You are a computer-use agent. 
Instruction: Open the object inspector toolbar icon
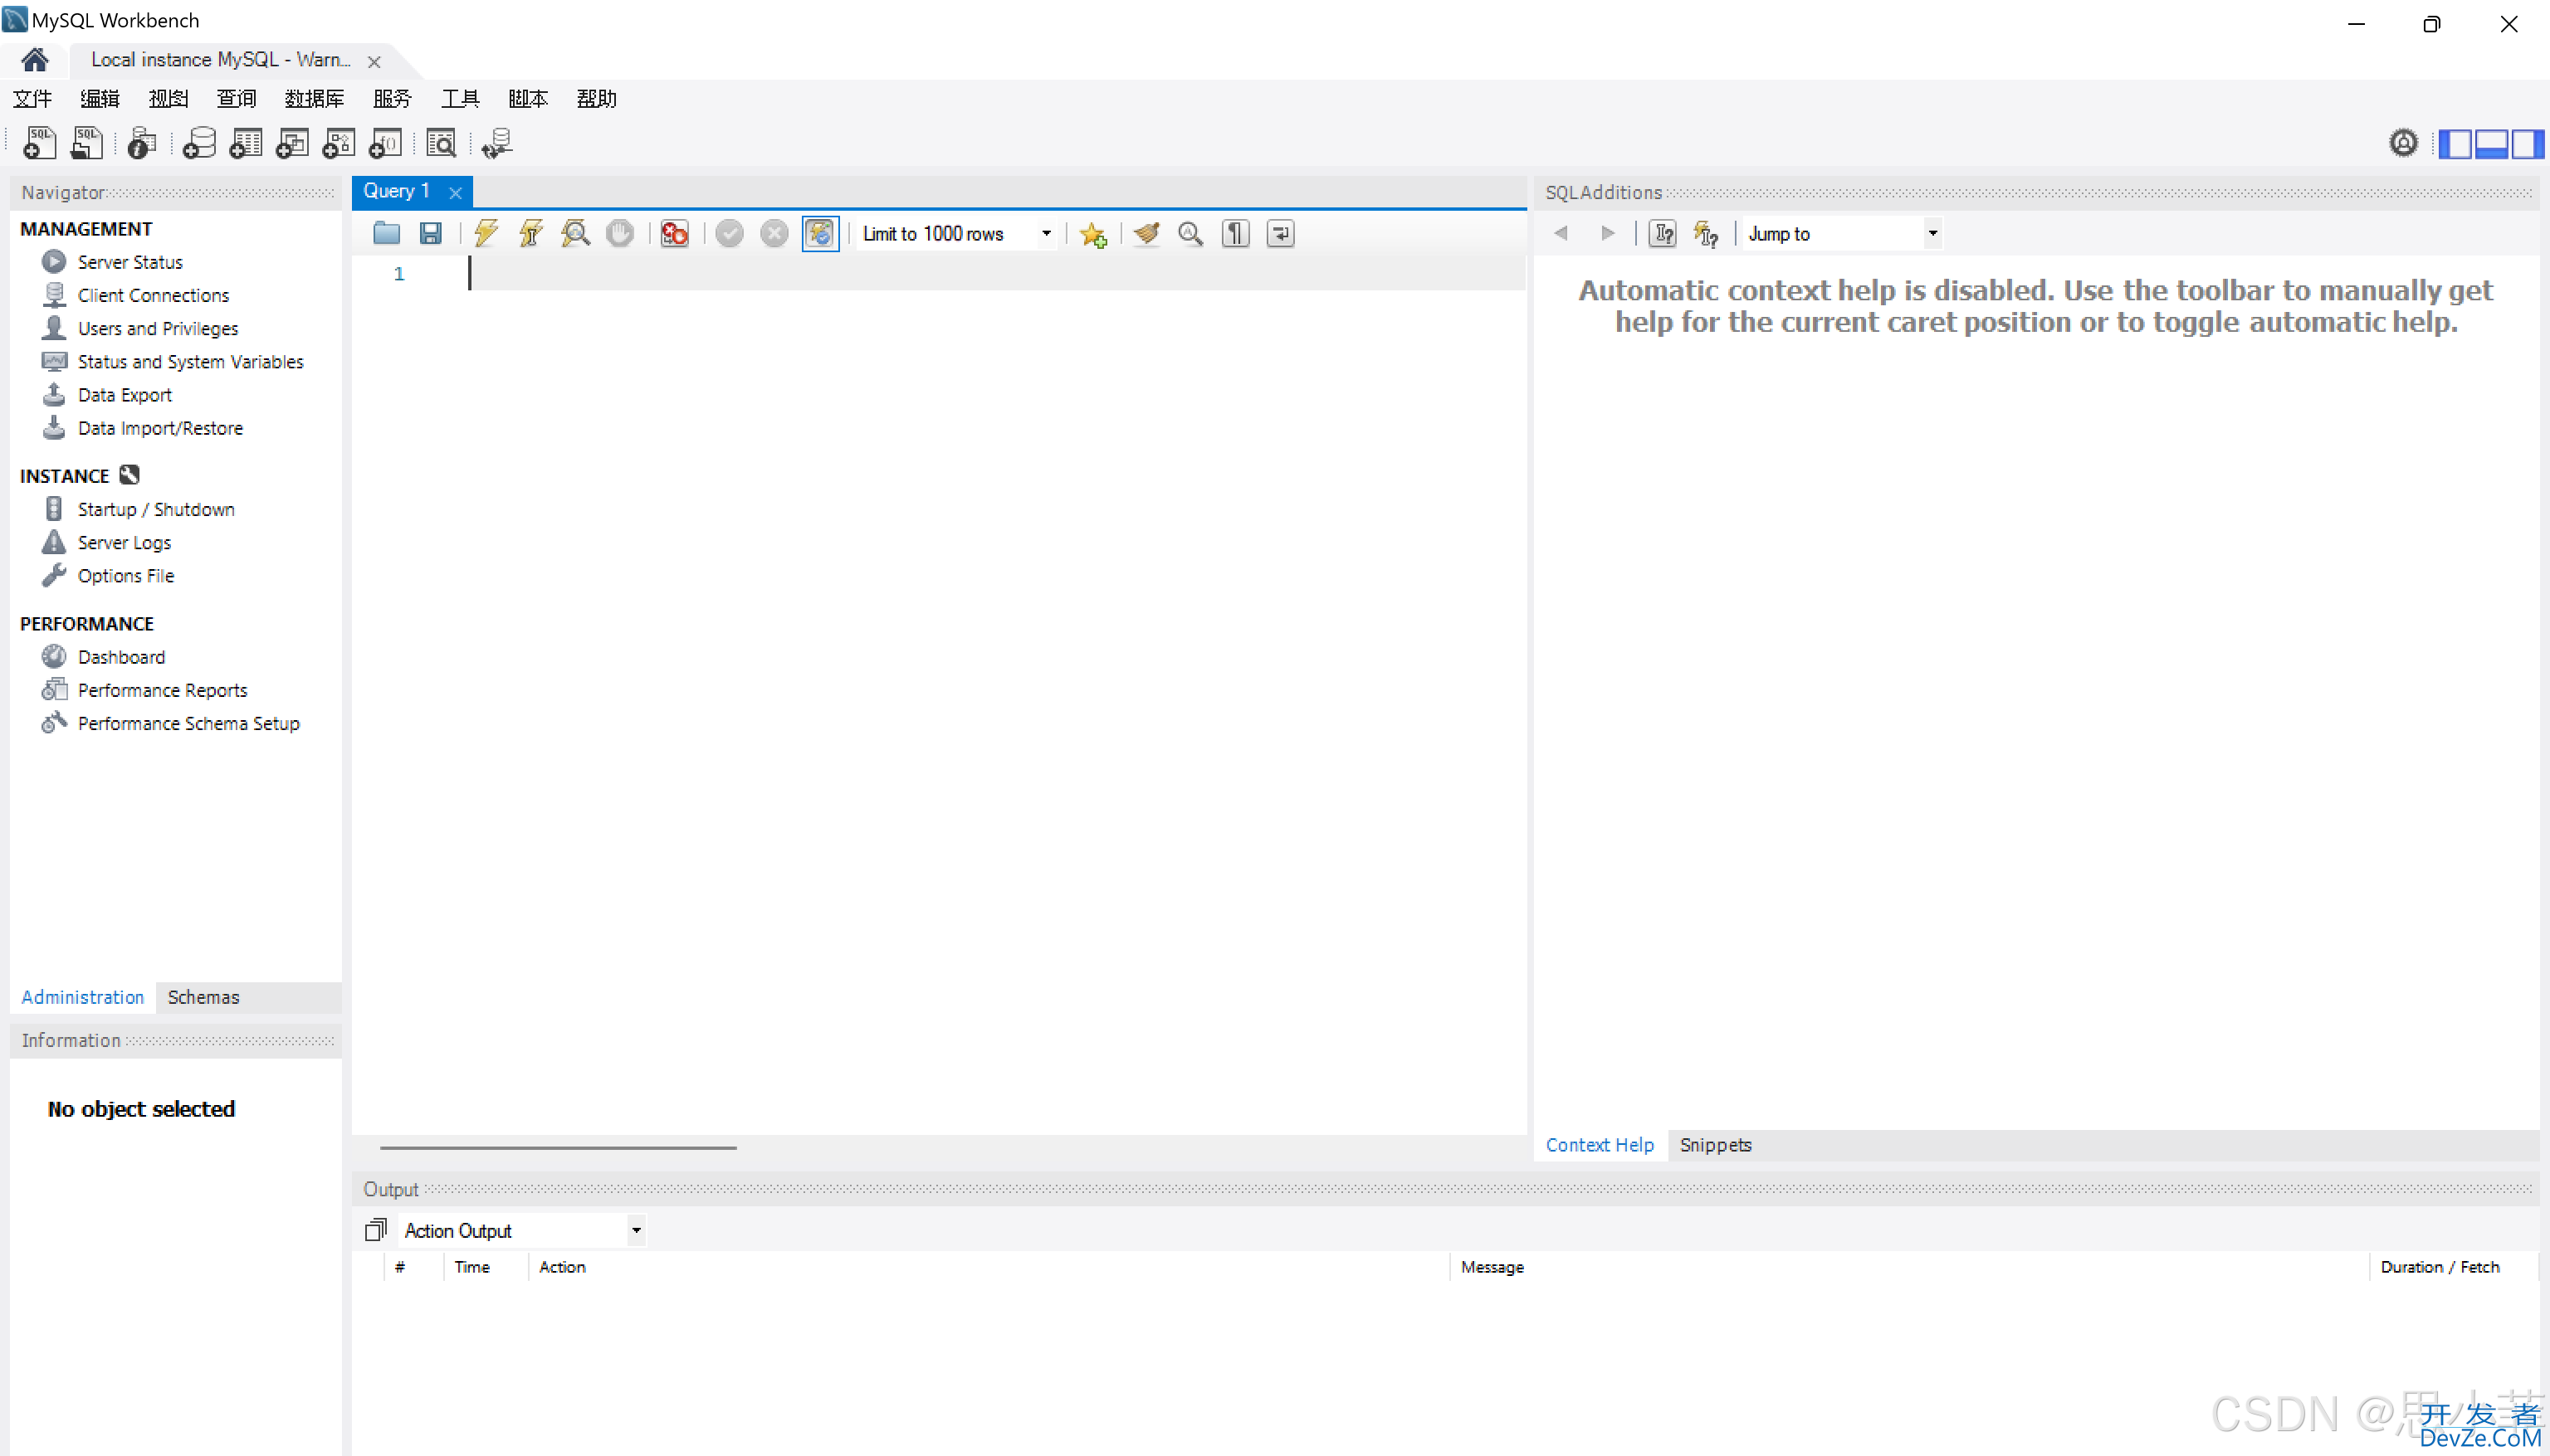(x=142, y=143)
